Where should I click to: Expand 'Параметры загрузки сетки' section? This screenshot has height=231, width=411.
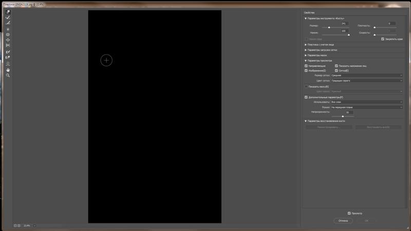click(x=306, y=50)
